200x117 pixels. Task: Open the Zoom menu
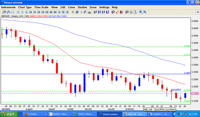coord(93,7)
